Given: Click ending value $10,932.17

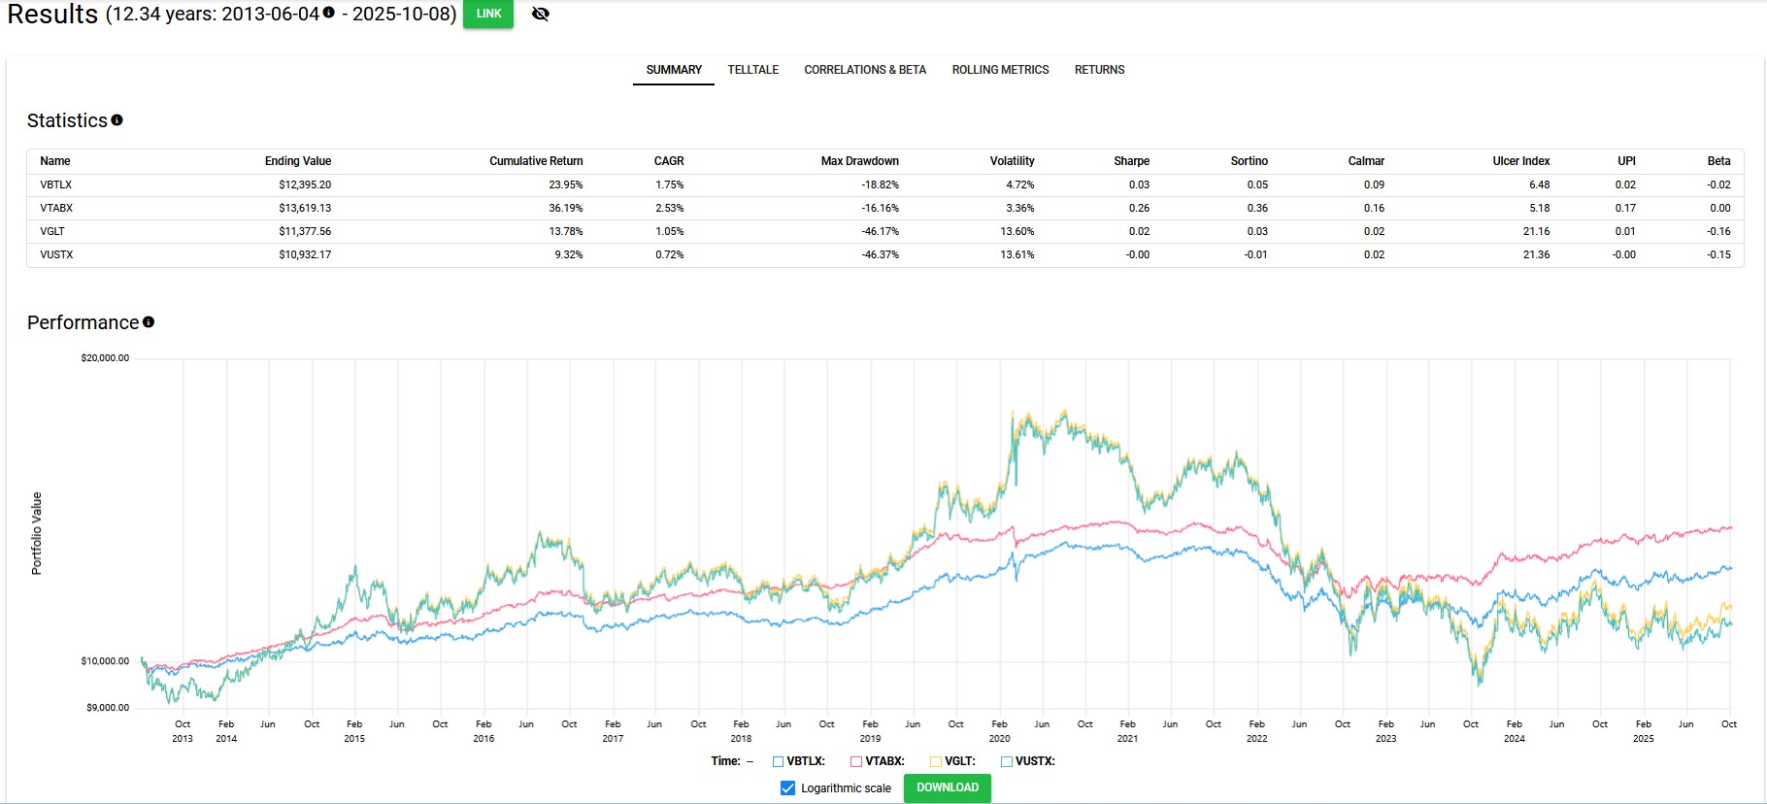Looking at the screenshot, I should (x=305, y=254).
